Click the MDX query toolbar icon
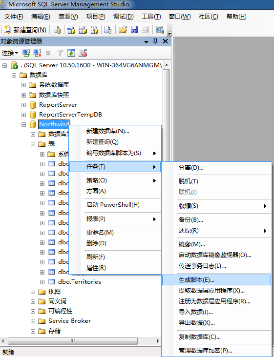274x357 pixels. point(71,30)
